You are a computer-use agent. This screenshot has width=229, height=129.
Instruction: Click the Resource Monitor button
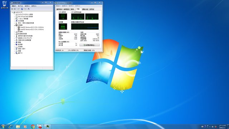point(89,45)
